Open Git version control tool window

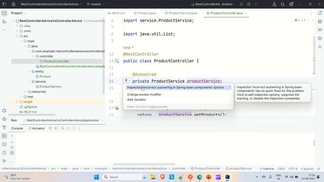(x=4, y=161)
